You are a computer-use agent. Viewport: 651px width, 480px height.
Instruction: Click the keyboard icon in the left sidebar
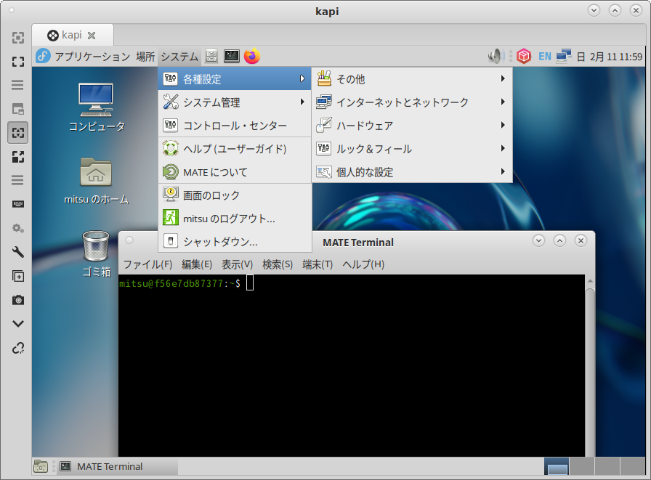pos(18,204)
